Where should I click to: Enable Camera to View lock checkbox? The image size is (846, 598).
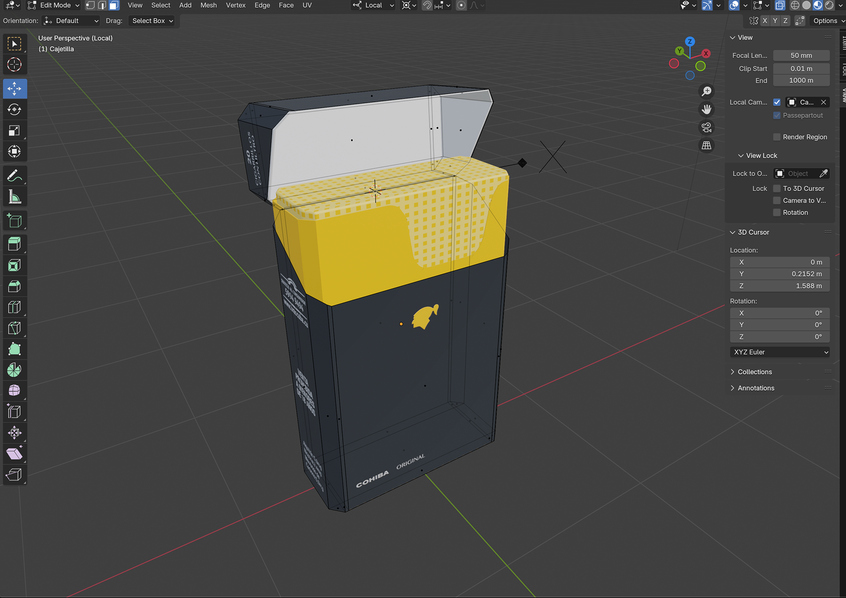coord(777,201)
